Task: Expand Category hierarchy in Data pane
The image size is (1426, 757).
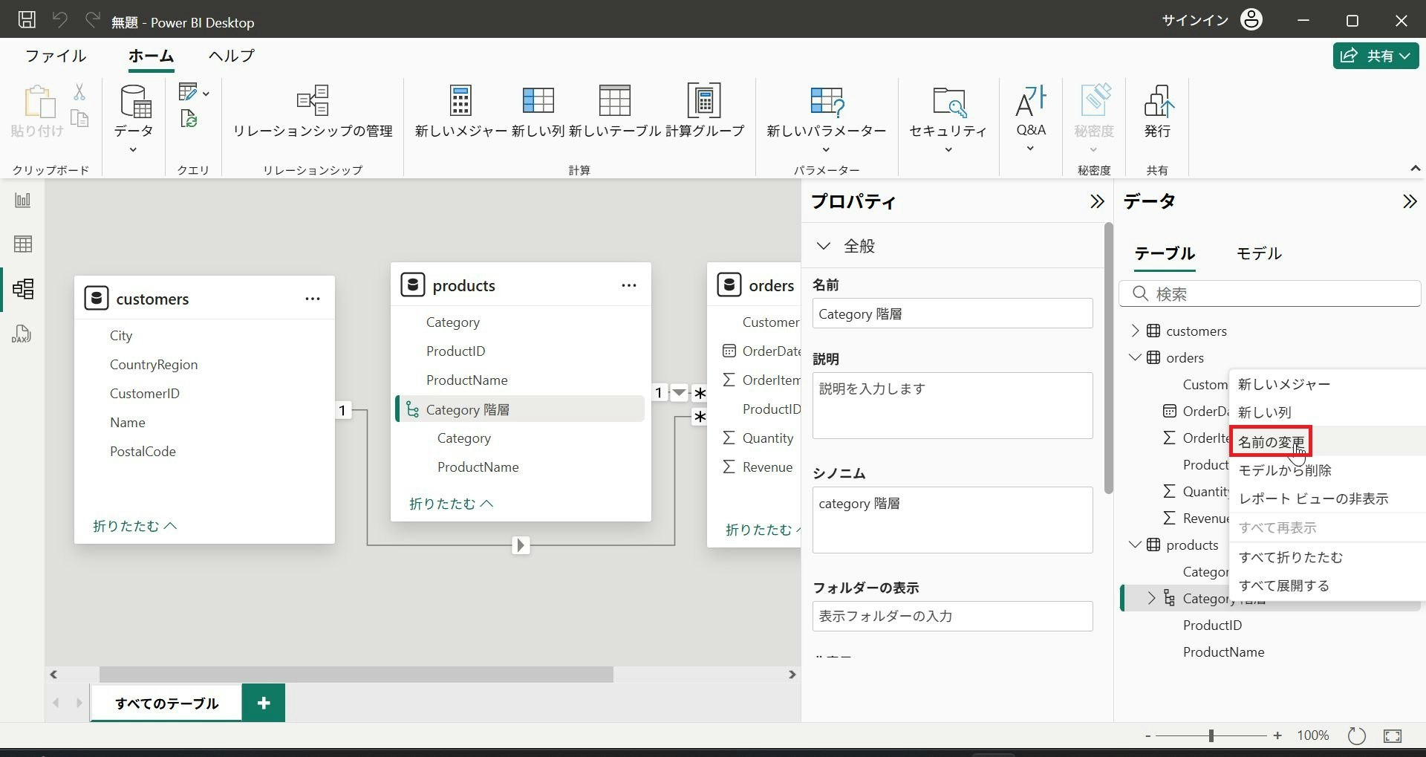Action: pos(1152,598)
